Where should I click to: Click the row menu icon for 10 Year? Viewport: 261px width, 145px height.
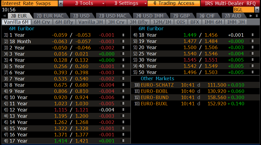pyautogui.click(x=123, y=97)
